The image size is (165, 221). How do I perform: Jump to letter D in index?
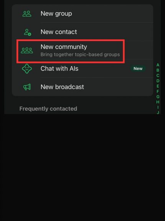pyautogui.click(x=158, y=81)
